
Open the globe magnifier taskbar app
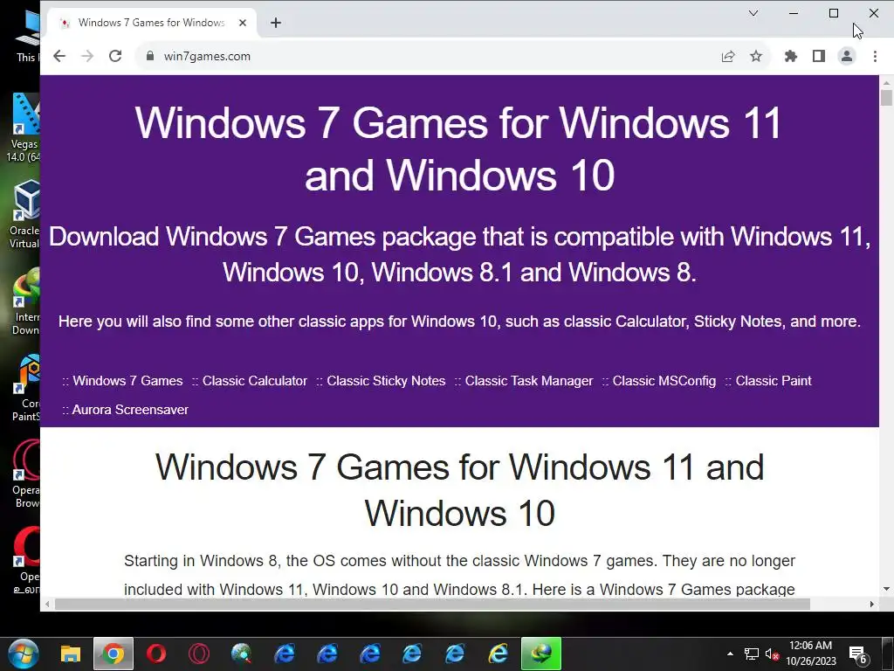(x=242, y=654)
